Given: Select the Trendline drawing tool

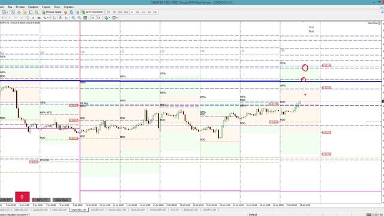Looking at the screenshot, I should [22, 17].
